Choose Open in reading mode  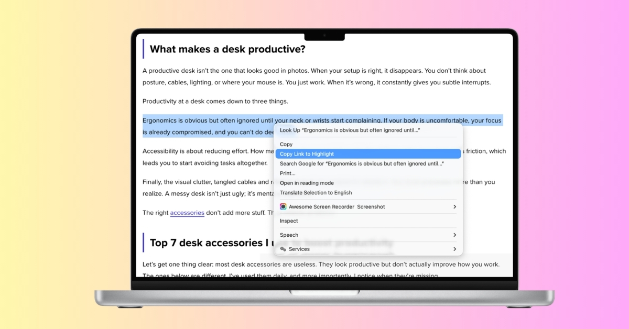tap(307, 183)
